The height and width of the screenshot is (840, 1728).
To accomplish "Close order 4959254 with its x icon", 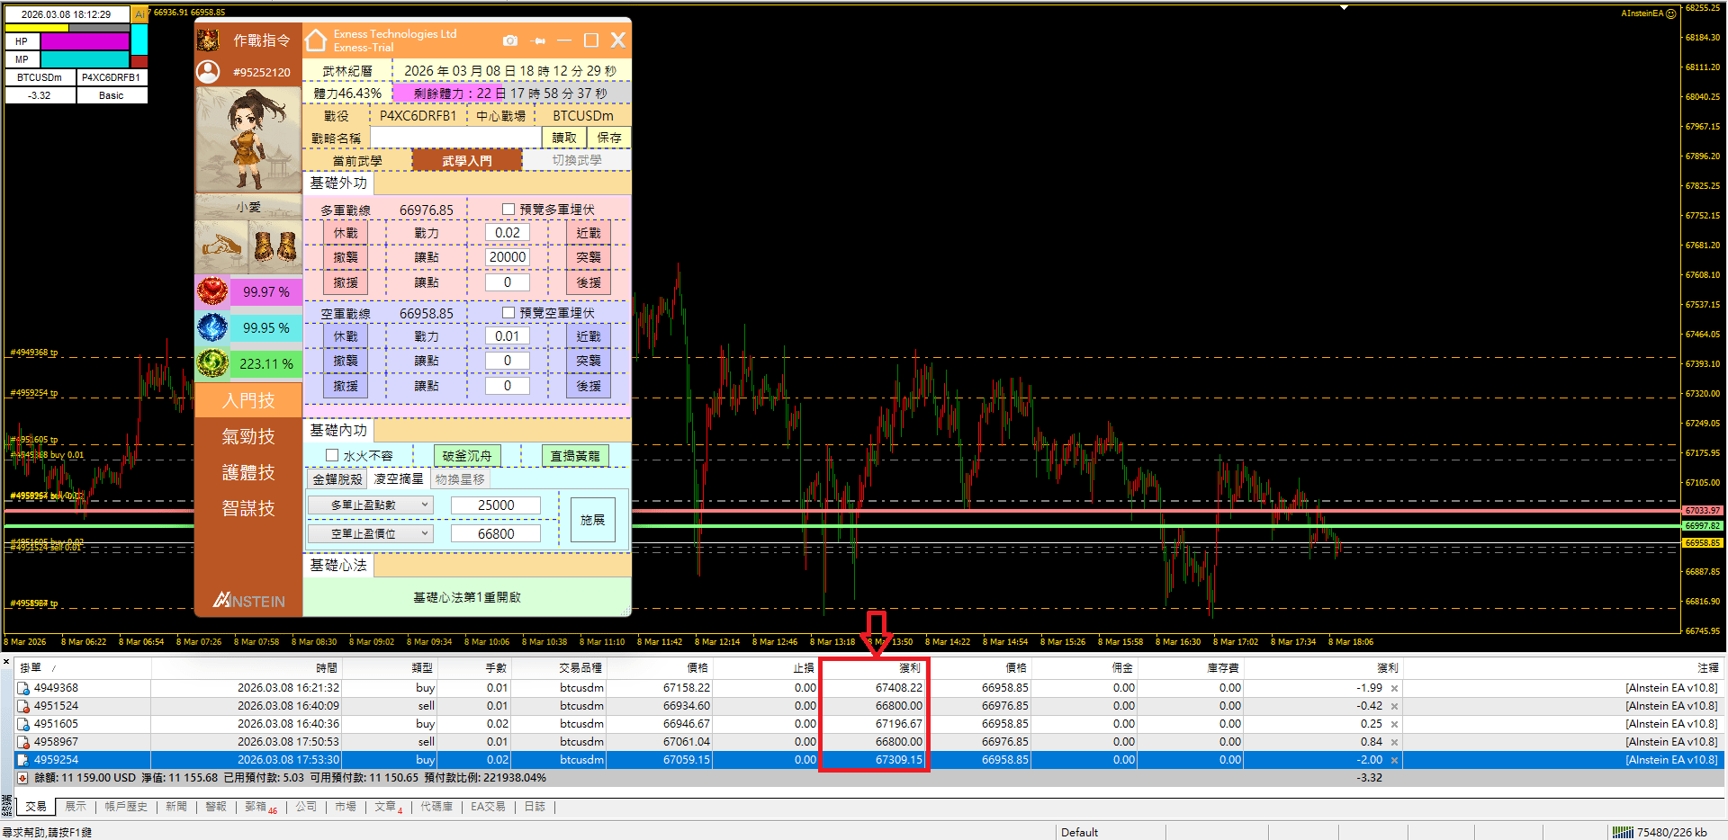I will [1395, 761].
